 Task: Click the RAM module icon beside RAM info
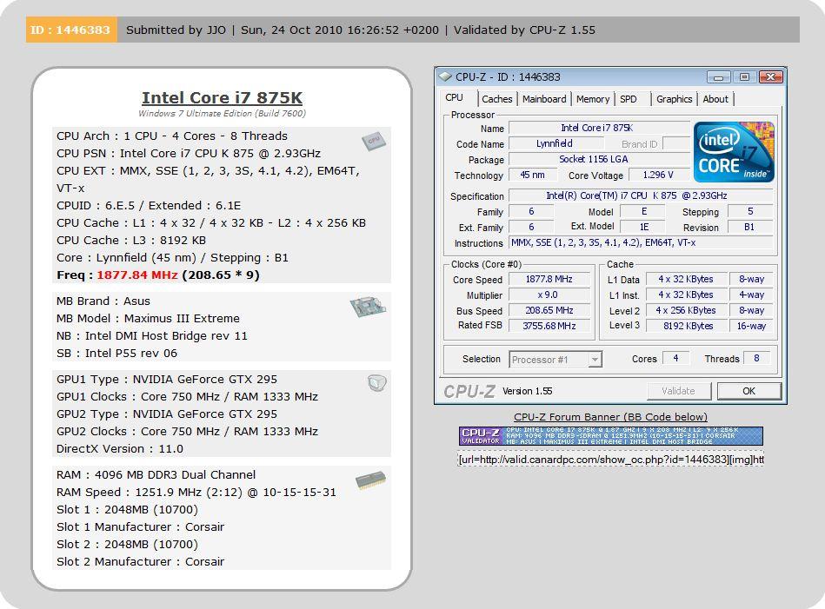tap(370, 480)
